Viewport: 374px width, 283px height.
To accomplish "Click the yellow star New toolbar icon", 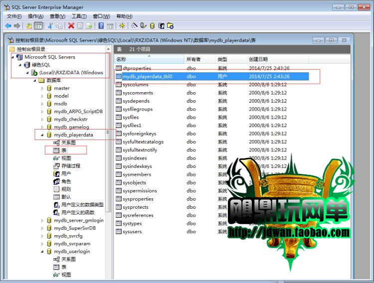I will [122, 26].
